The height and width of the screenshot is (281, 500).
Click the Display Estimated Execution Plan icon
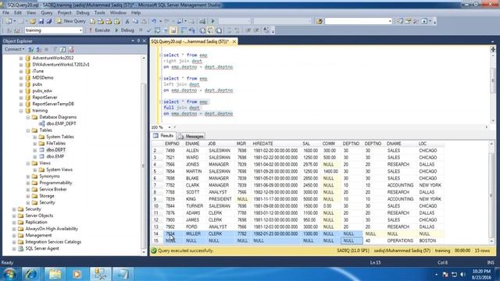(157, 30)
